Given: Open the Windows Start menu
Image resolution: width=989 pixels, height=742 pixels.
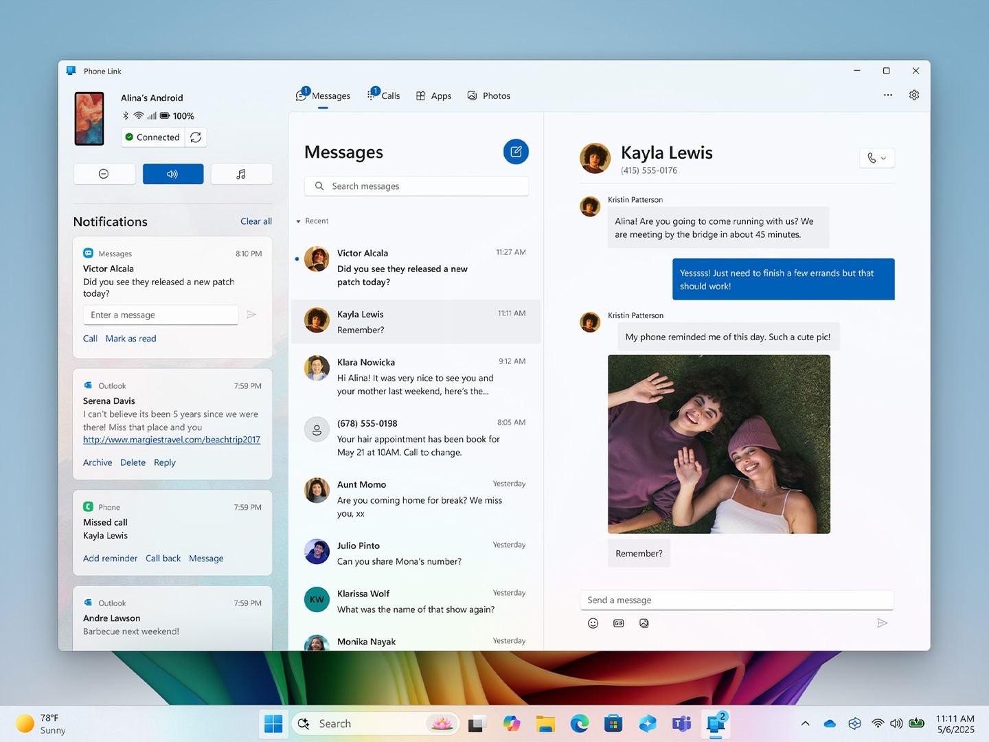Looking at the screenshot, I should 273,723.
